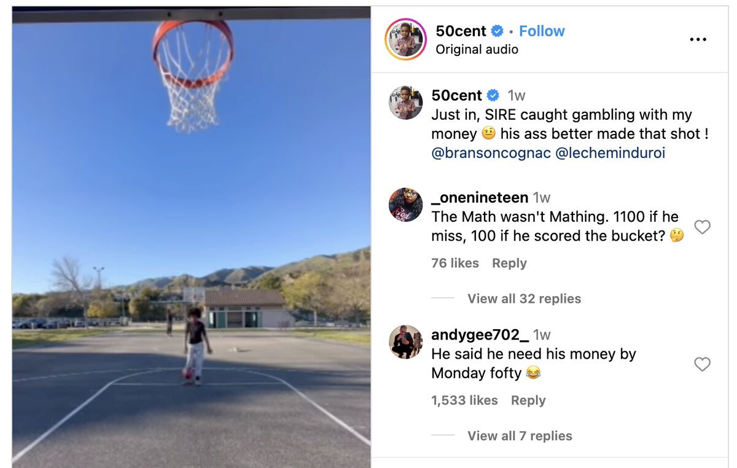Follow the 50cent account
The height and width of the screenshot is (468, 737).
[542, 31]
